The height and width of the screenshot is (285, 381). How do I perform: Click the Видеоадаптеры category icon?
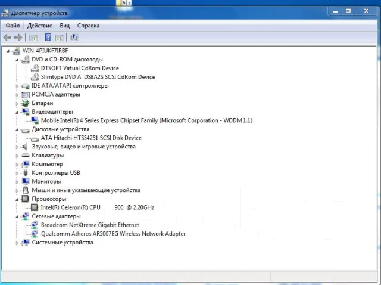click(26, 111)
